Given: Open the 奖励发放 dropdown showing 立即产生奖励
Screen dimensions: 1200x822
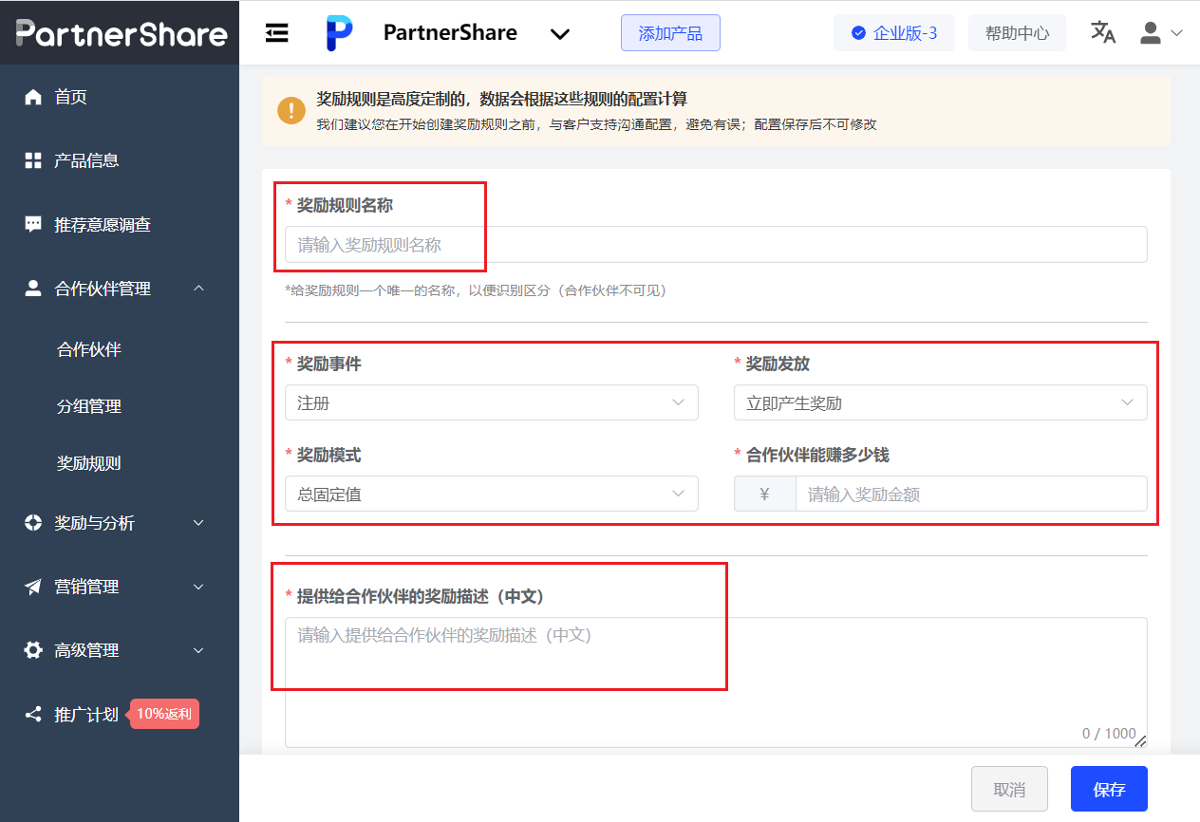Looking at the screenshot, I should (x=941, y=402).
